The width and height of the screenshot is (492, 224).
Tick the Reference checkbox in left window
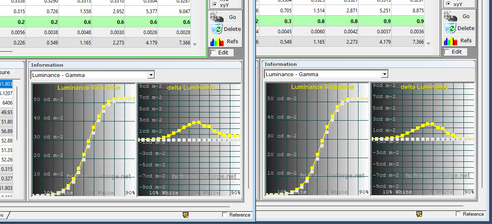225,215
